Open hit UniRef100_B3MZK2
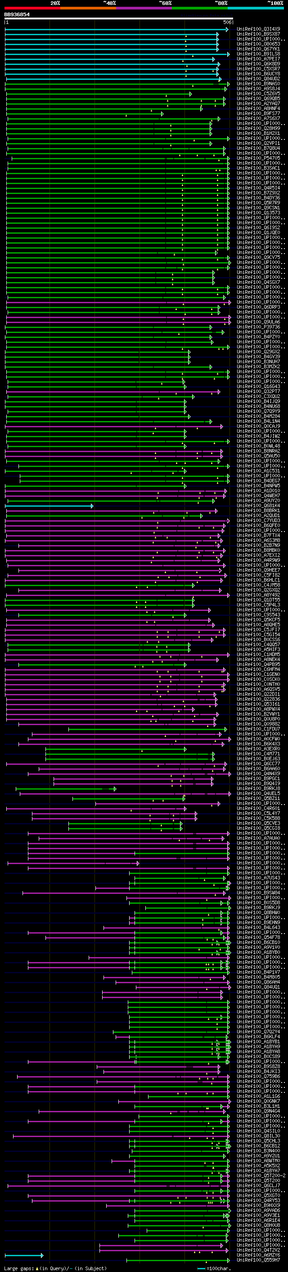288x1272 pixels. click(x=258, y=367)
